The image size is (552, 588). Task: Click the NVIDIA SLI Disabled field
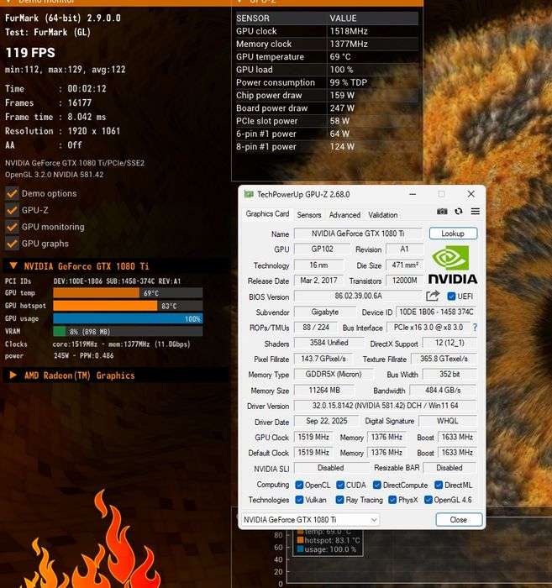point(332,468)
